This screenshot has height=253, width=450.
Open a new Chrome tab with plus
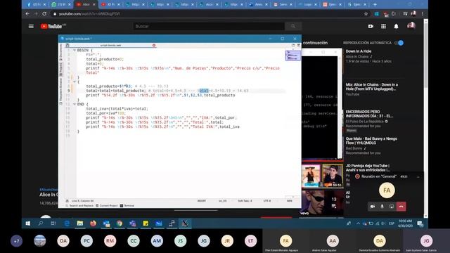pos(375,5)
